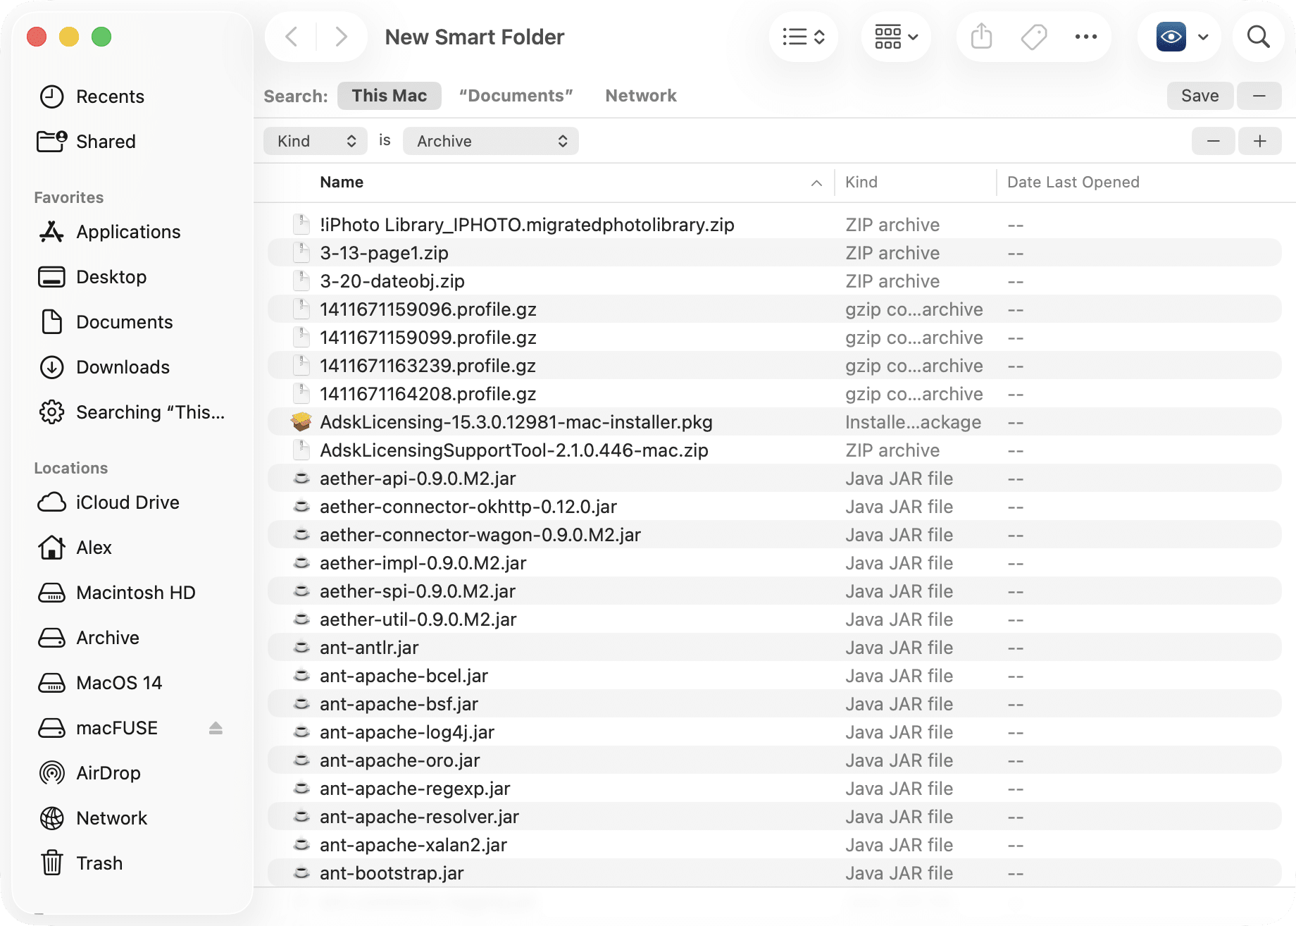1296x926 pixels.
Task: Select the Network search scope
Action: coord(641,96)
